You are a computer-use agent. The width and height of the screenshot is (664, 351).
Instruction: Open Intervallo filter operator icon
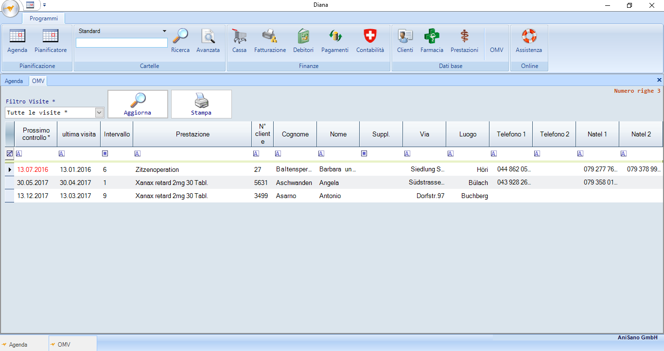(x=105, y=153)
